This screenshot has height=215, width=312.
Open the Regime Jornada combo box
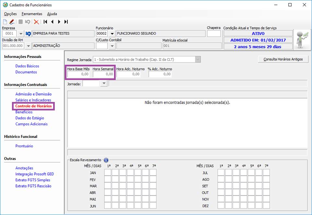click(x=147, y=60)
